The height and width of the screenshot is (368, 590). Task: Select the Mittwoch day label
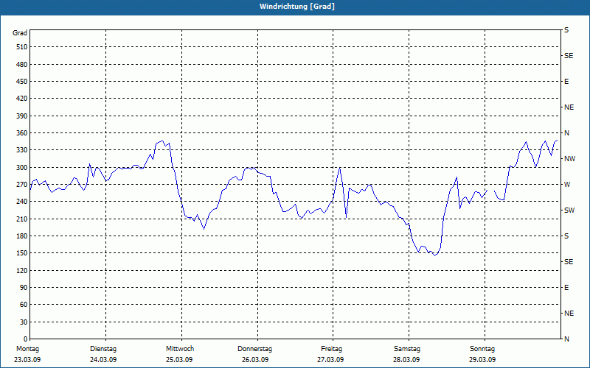(180, 349)
